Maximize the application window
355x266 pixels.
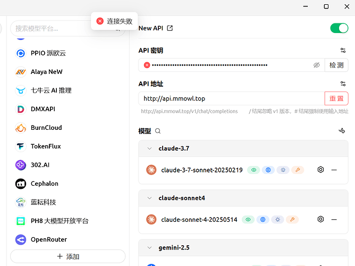click(326, 6)
